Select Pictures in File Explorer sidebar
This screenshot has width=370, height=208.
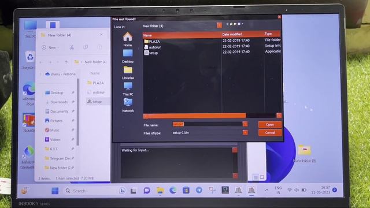click(x=54, y=121)
